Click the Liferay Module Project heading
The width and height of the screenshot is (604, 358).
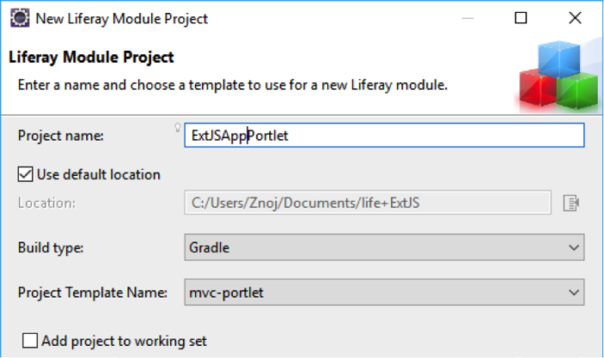tap(91, 57)
